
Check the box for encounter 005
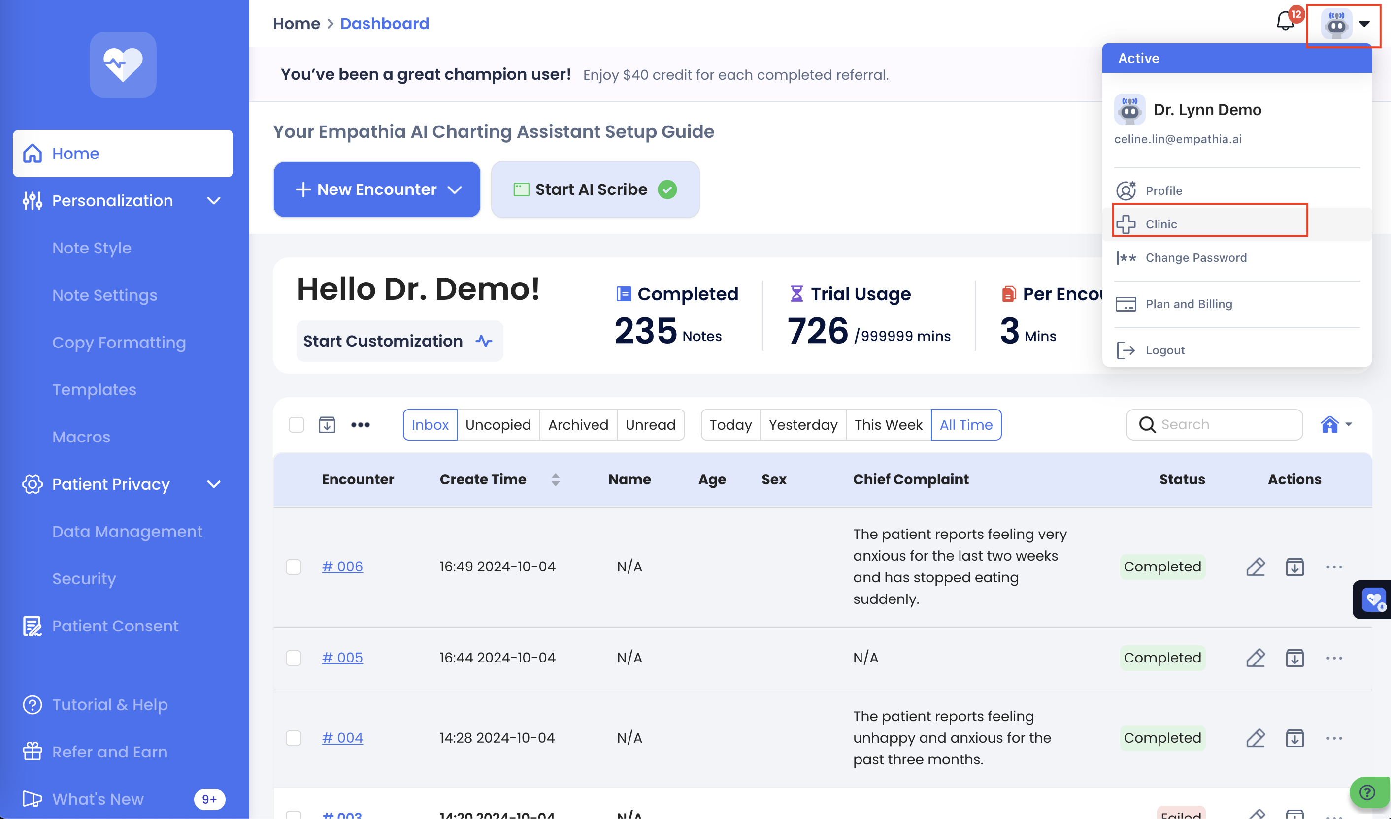click(x=294, y=658)
